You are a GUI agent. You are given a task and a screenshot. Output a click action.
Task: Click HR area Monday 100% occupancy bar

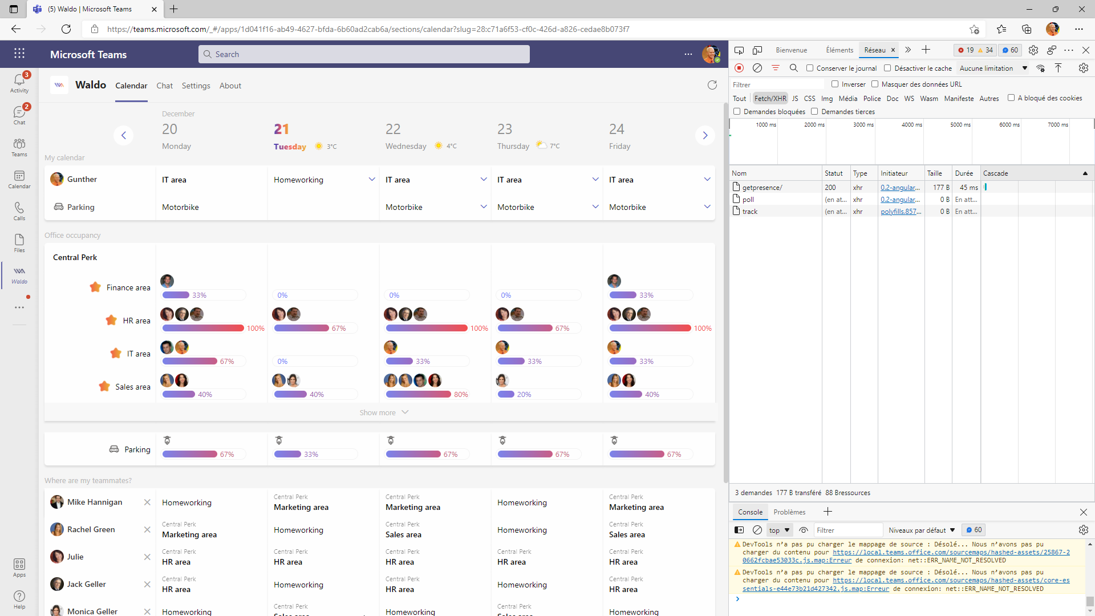click(203, 328)
